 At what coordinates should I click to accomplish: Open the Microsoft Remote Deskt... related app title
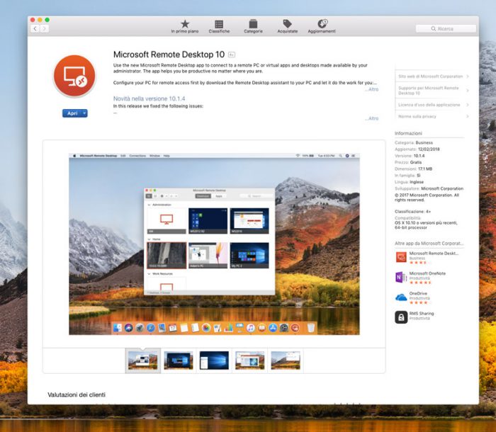click(434, 254)
